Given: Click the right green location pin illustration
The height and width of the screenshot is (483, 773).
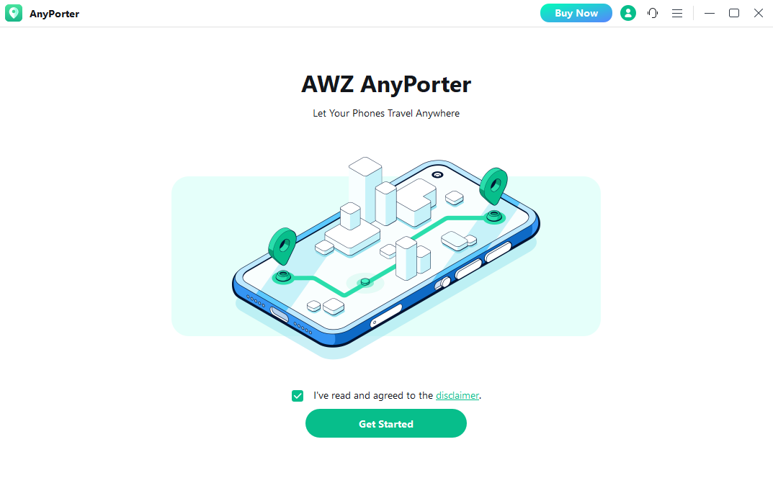Looking at the screenshot, I should tap(493, 186).
